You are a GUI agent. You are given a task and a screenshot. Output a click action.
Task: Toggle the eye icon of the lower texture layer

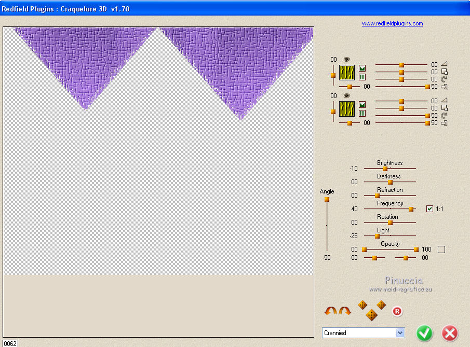click(346, 96)
